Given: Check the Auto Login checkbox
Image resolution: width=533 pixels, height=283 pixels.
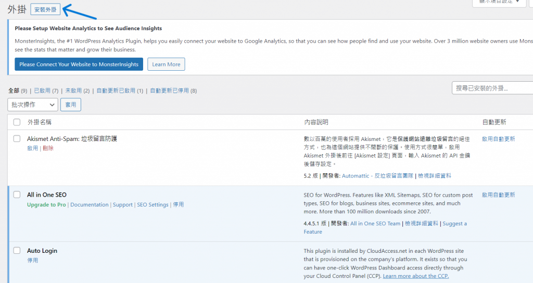Looking at the screenshot, I should [x=17, y=251].
